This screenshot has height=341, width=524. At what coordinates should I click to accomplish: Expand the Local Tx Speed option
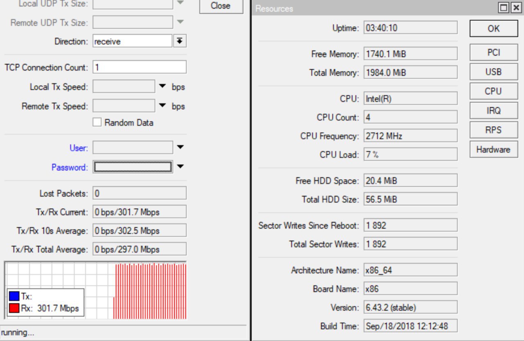pos(163,87)
